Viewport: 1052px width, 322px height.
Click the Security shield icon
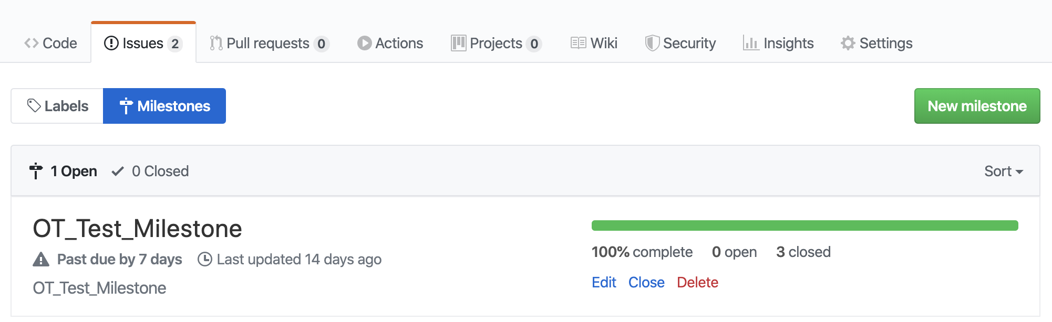652,43
